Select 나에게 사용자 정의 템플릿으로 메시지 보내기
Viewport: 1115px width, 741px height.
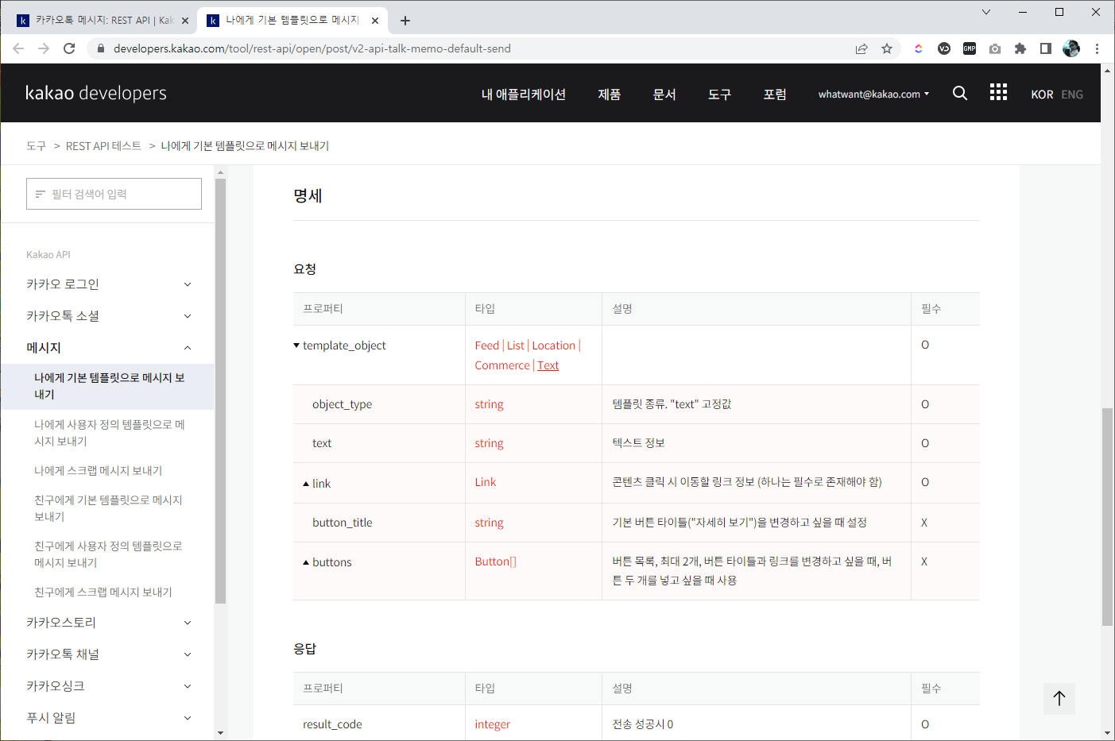tap(110, 433)
